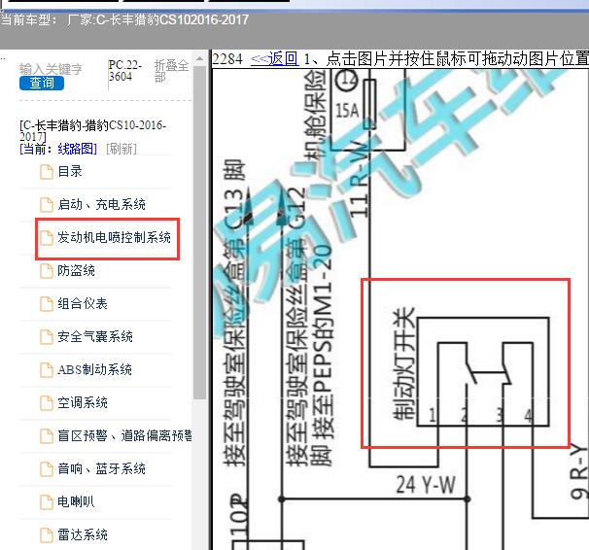
Task: Click the page icon next to 组合仪表
Action: pos(47,304)
